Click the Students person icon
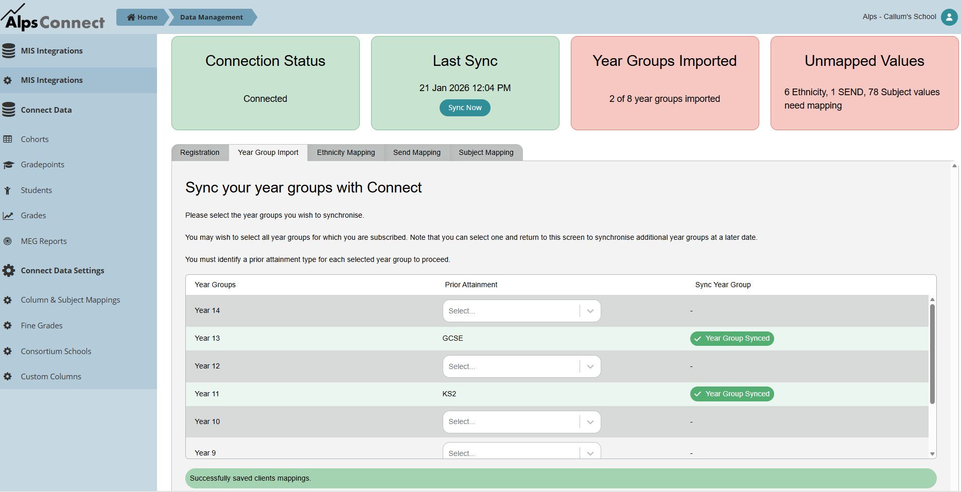The image size is (961, 492). click(x=8, y=190)
